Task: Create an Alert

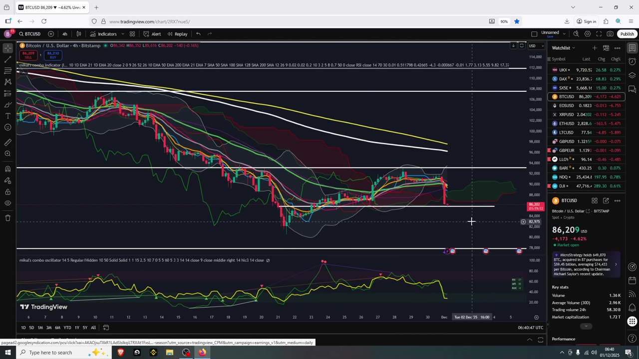Action: point(152,34)
